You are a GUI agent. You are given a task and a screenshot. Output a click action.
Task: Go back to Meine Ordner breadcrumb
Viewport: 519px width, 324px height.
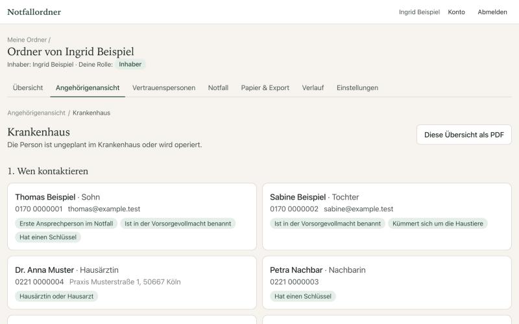click(27, 40)
